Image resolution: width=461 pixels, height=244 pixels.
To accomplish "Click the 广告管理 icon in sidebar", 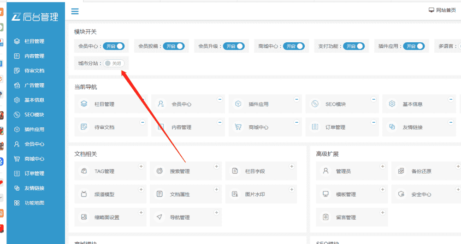I will click(x=17, y=85).
